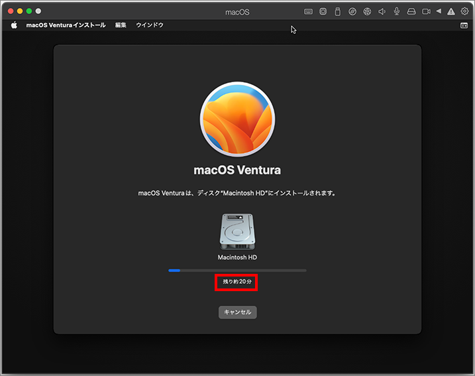
Task: Click the input switcher icon in the guest menu bar
Action: pyautogui.click(x=464, y=25)
